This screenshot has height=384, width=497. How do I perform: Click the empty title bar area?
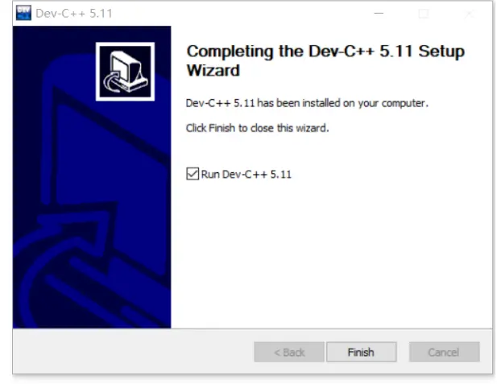pyautogui.click(x=241, y=14)
